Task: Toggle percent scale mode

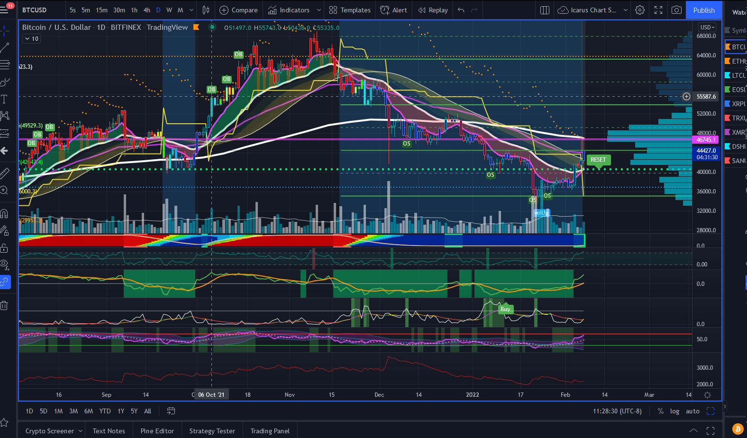Action: pos(661,411)
